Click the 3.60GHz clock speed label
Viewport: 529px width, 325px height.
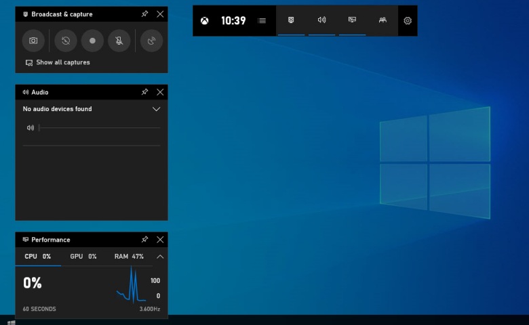149,309
